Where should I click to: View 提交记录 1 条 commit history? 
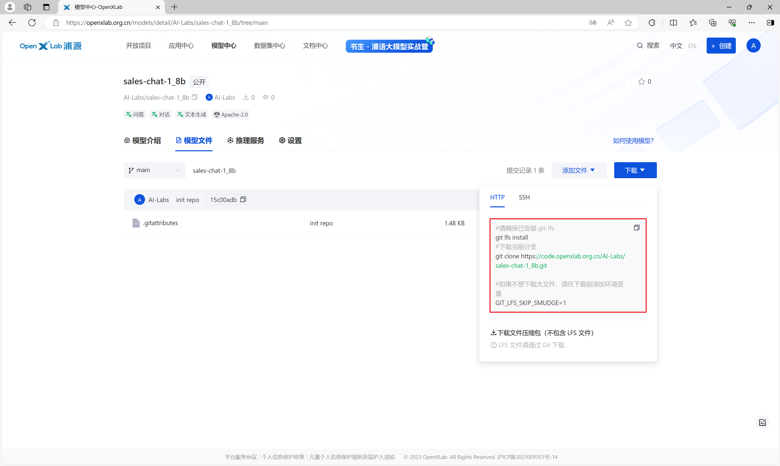click(x=525, y=171)
